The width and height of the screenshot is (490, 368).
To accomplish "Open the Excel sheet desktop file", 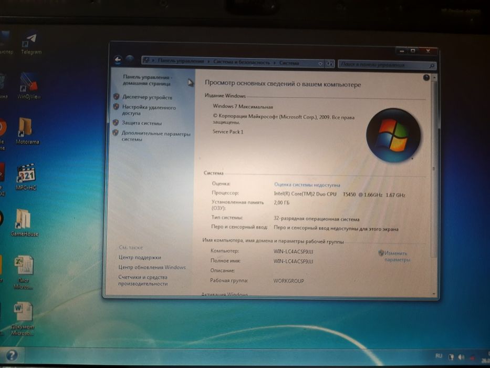I will (x=24, y=272).
